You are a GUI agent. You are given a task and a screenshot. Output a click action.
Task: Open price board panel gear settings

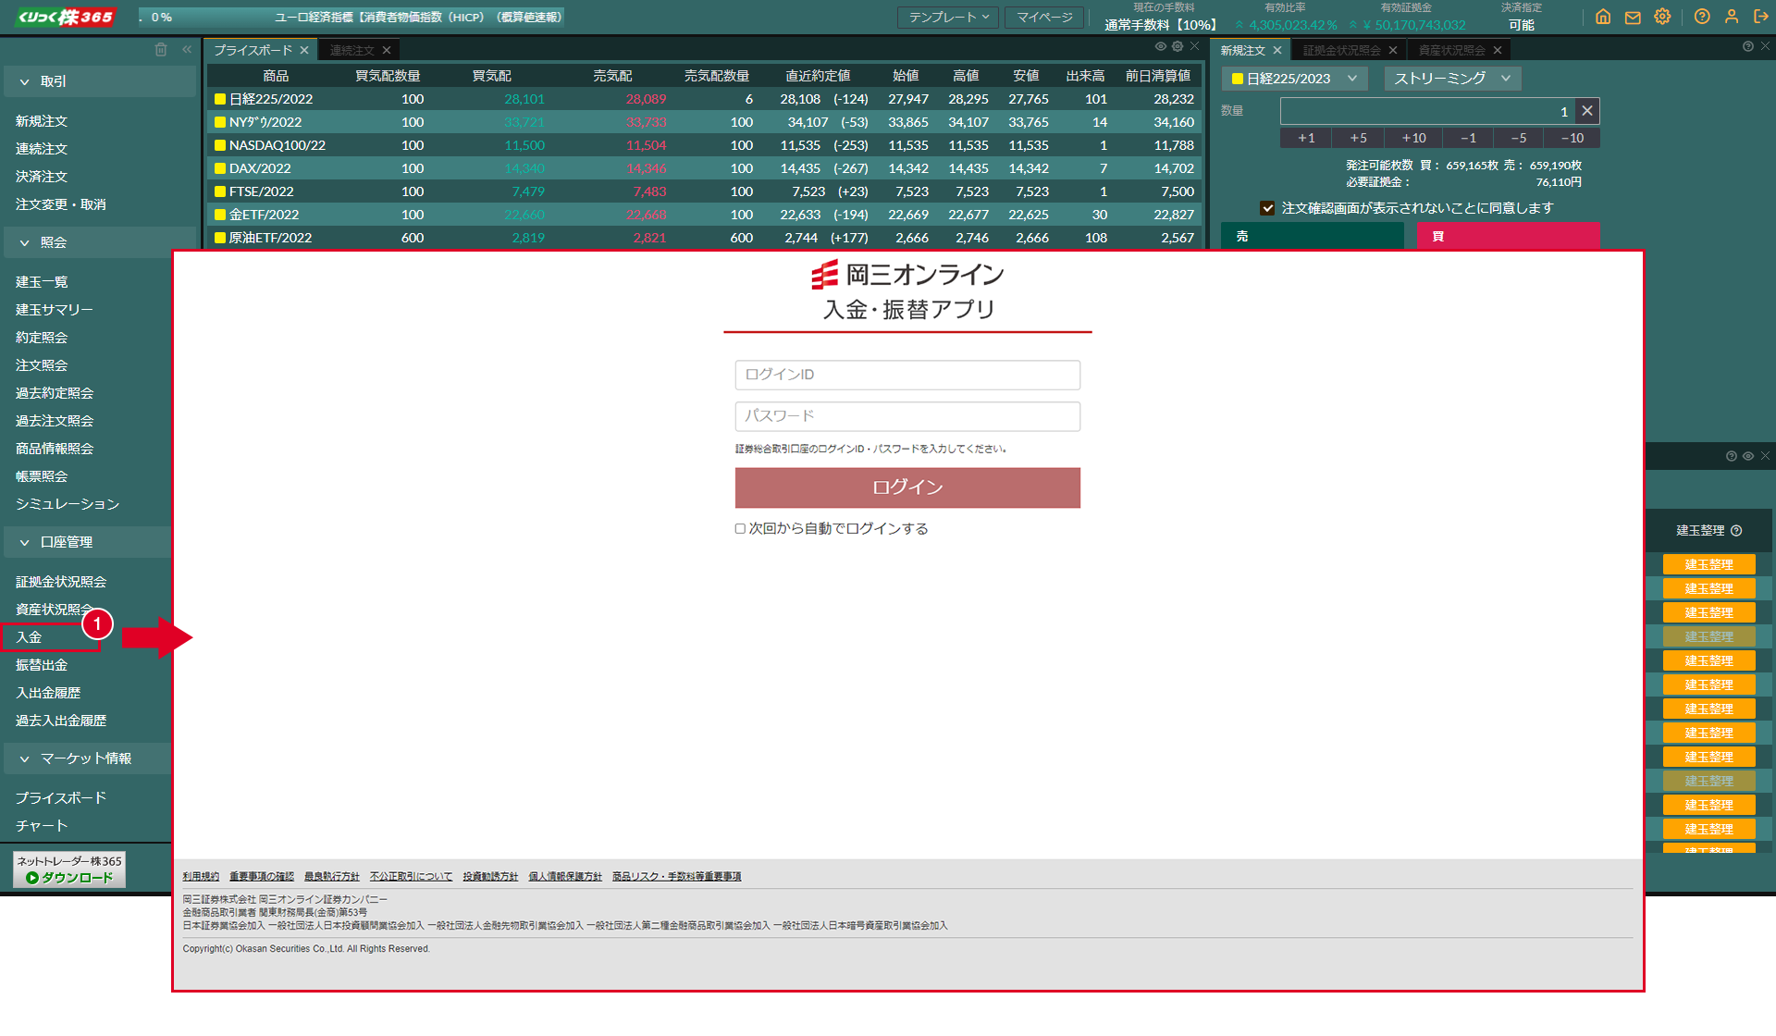(1178, 46)
